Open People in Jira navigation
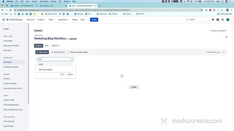 tap(75, 20)
